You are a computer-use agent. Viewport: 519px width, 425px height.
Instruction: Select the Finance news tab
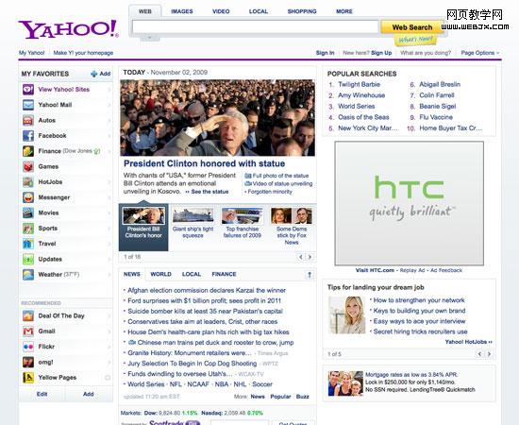click(224, 274)
